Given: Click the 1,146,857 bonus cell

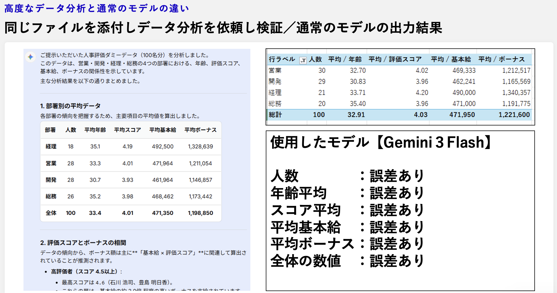Looking at the screenshot, I should (x=200, y=180).
